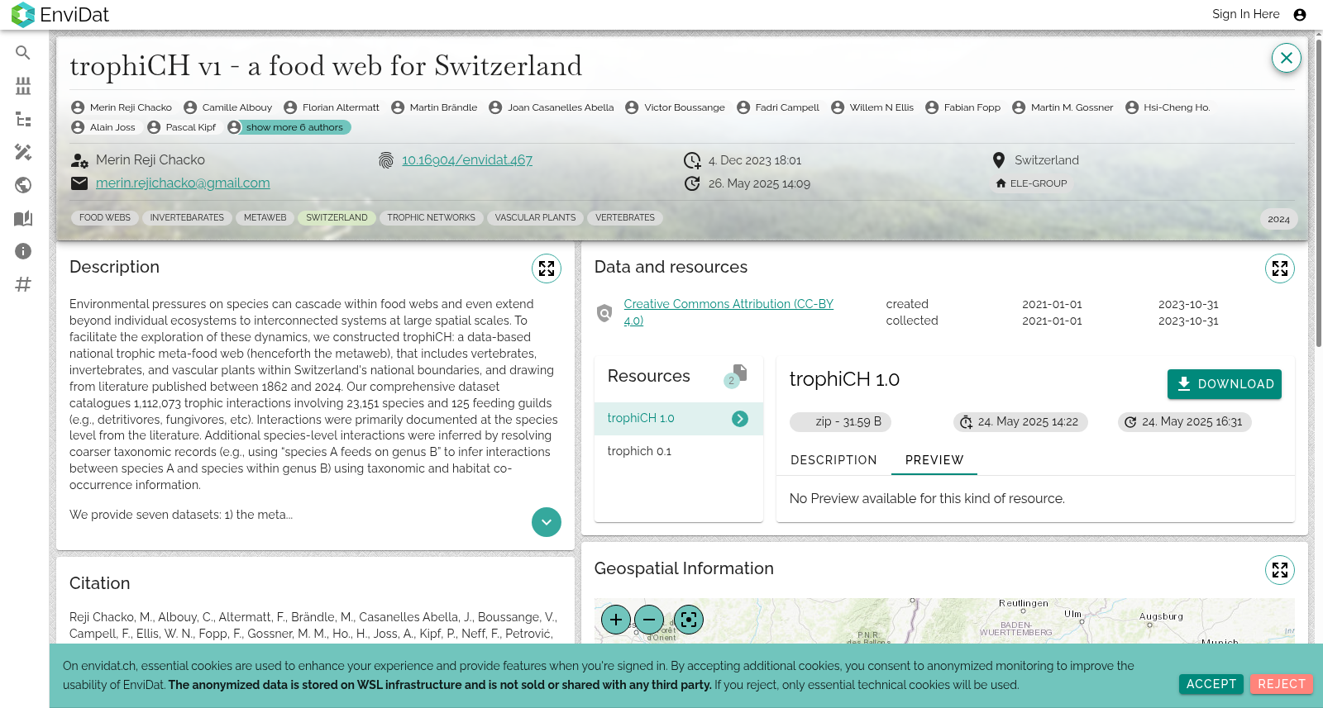Click the EnviDat logo icon

click(x=23, y=15)
